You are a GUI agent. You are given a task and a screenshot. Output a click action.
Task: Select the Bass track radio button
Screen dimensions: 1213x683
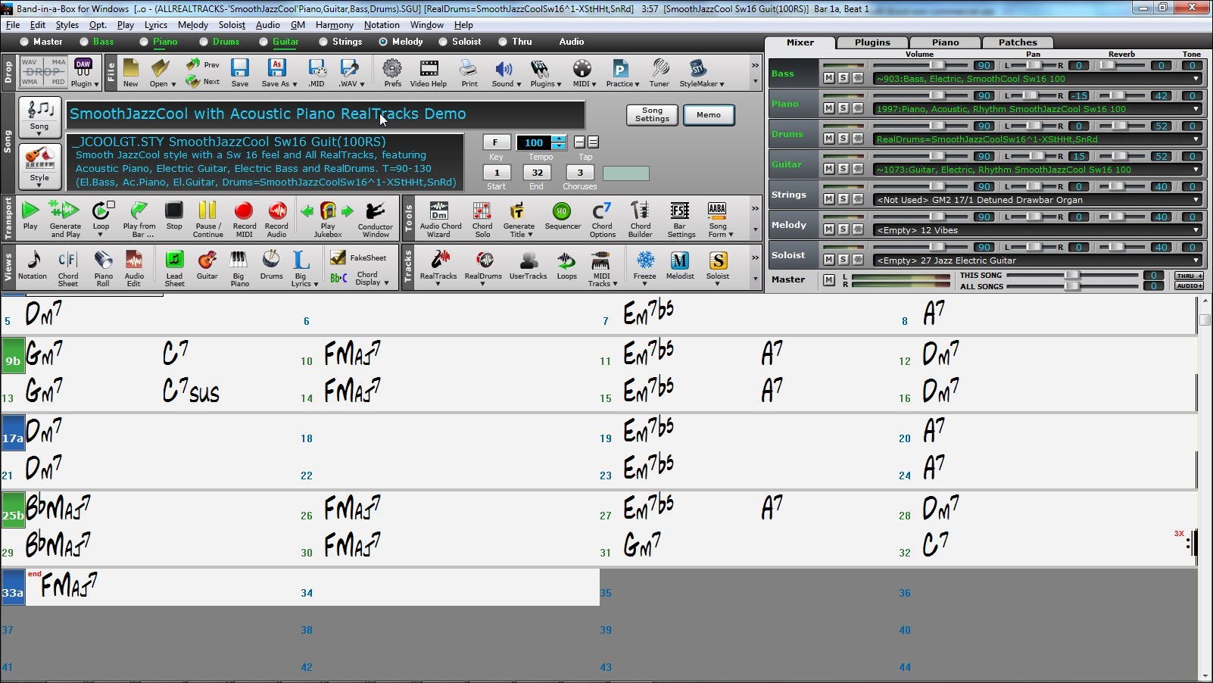coord(85,42)
